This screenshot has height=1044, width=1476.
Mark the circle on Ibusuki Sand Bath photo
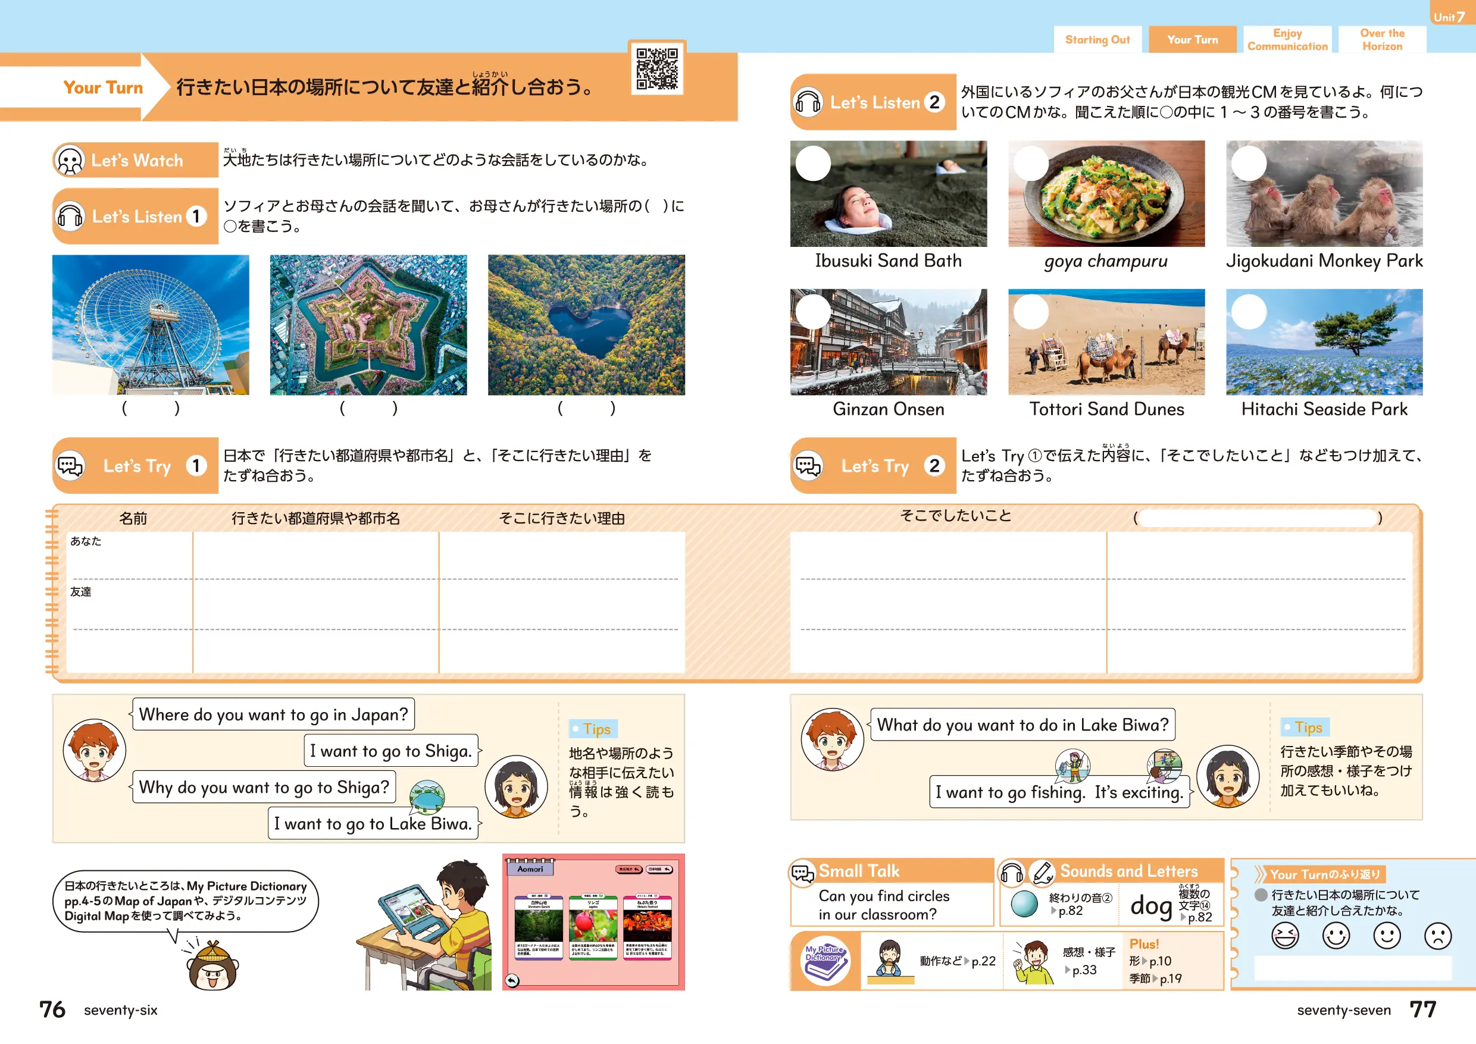click(813, 163)
